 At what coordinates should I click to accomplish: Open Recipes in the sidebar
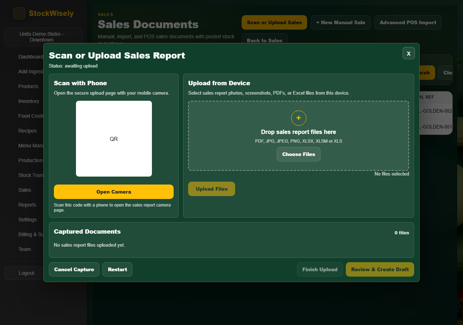click(27, 131)
